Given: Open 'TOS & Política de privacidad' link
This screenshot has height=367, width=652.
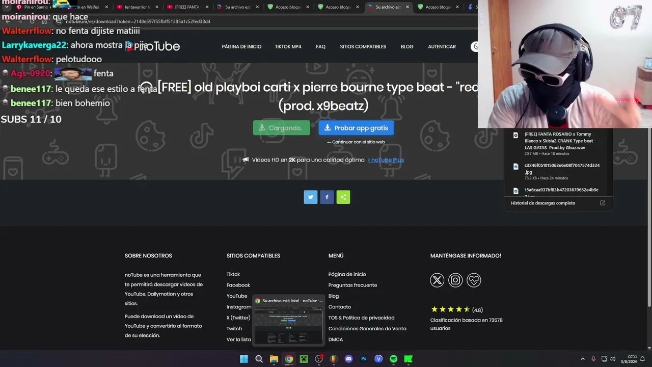Looking at the screenshot, I should (361, 318).
